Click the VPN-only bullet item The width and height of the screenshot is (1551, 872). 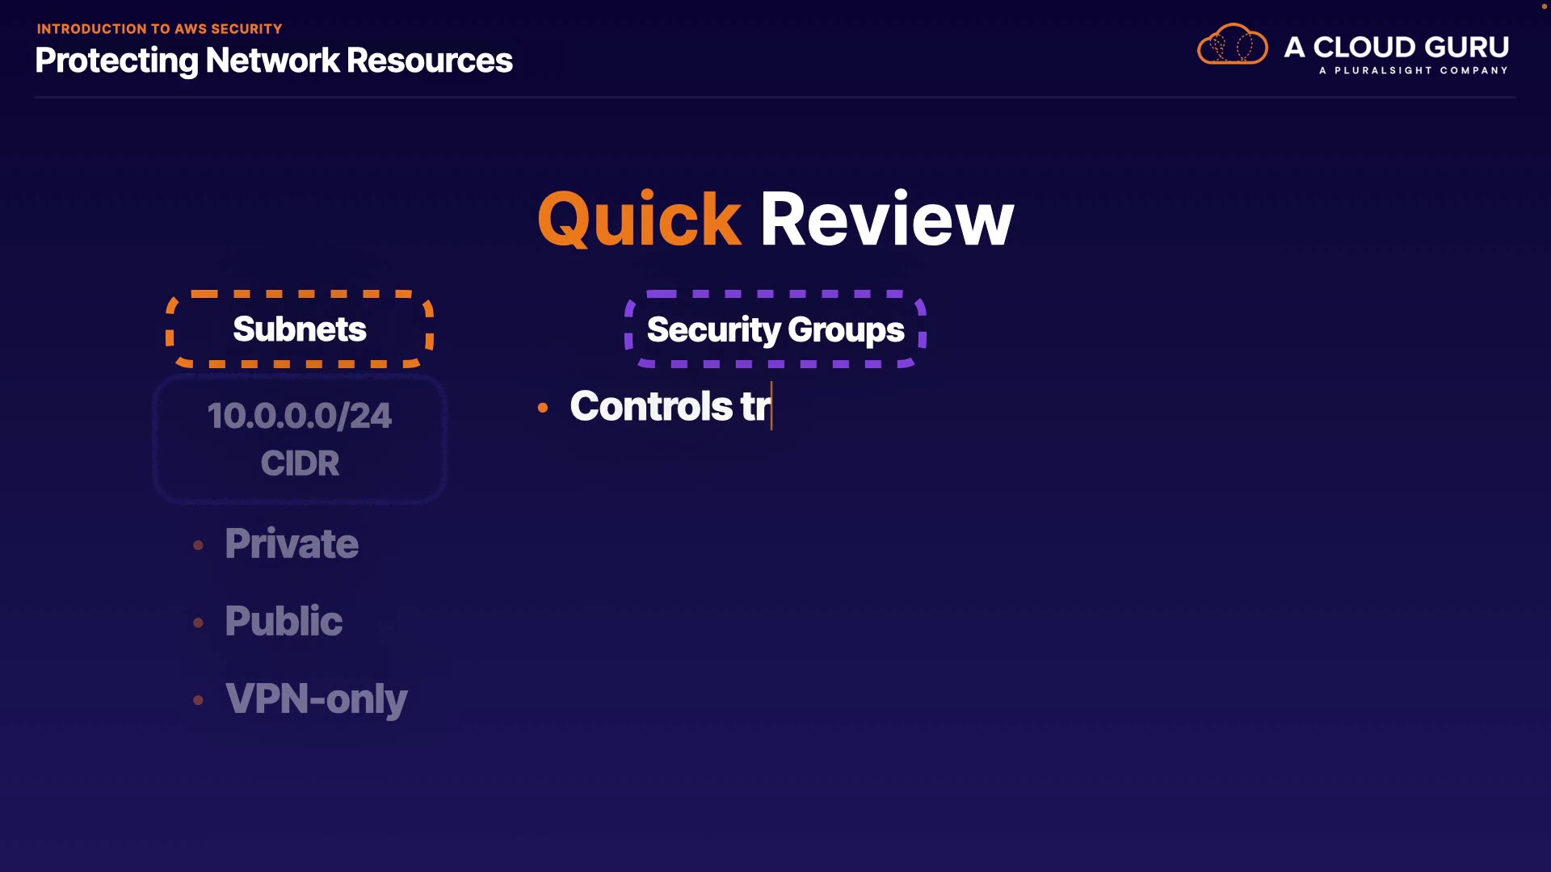point(316,698)
